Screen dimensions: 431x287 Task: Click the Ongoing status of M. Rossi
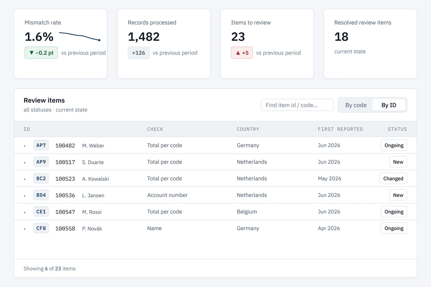click(394, 212)
